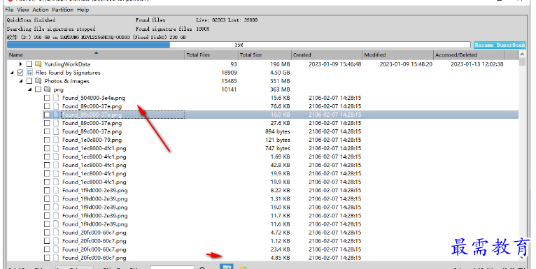Click file icon of the 27.6 KB Found_89c000-37e.png
This screenshot has height=269, width=536.
[x=56, y=123]
